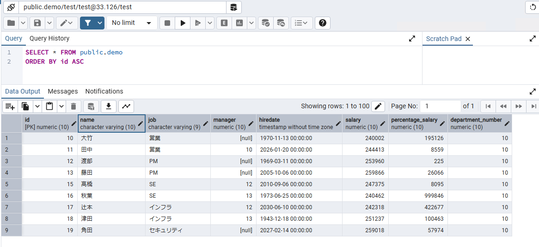Expand the filter options dropdown arrow
This screenshot has width=539, height=247.
pyautogui.click(x=100, y=23)
